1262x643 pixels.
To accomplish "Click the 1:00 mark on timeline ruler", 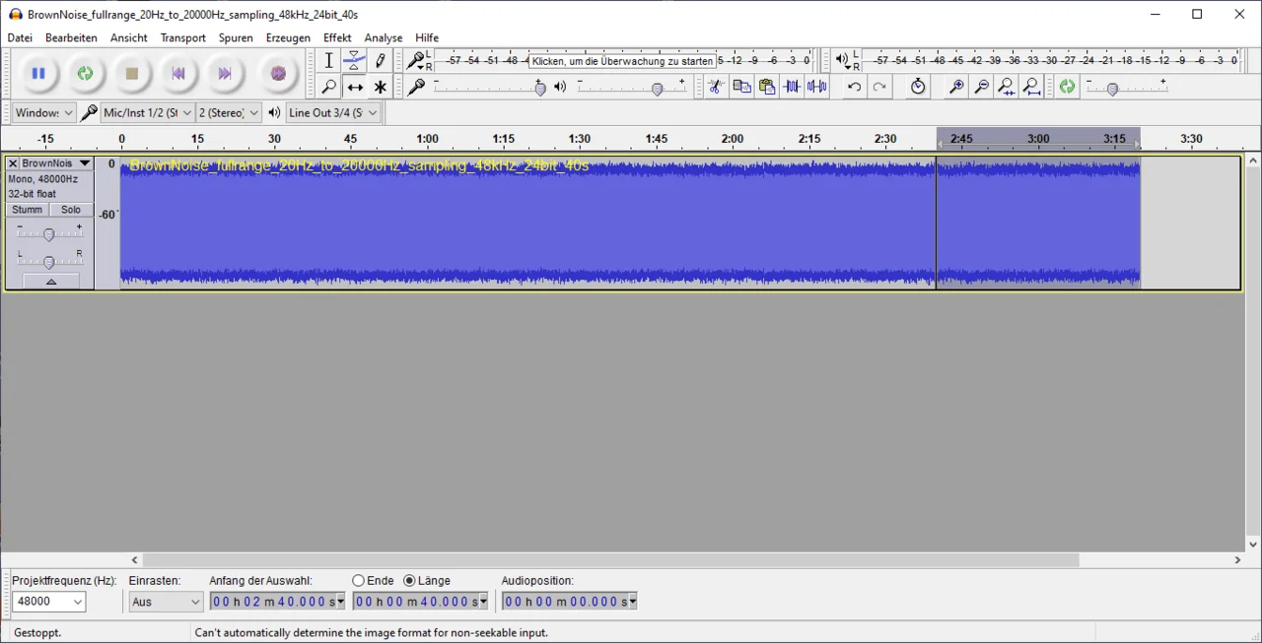I will click(x=427, y=139).
